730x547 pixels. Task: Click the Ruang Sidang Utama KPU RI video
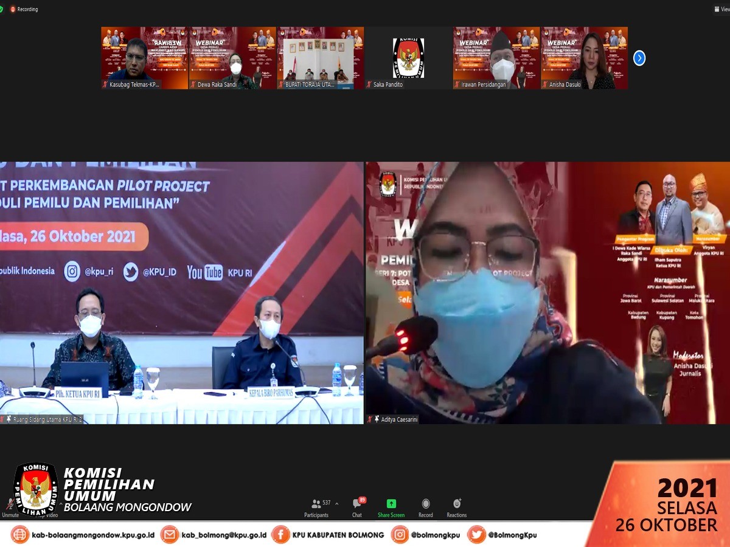coord(181,292)
